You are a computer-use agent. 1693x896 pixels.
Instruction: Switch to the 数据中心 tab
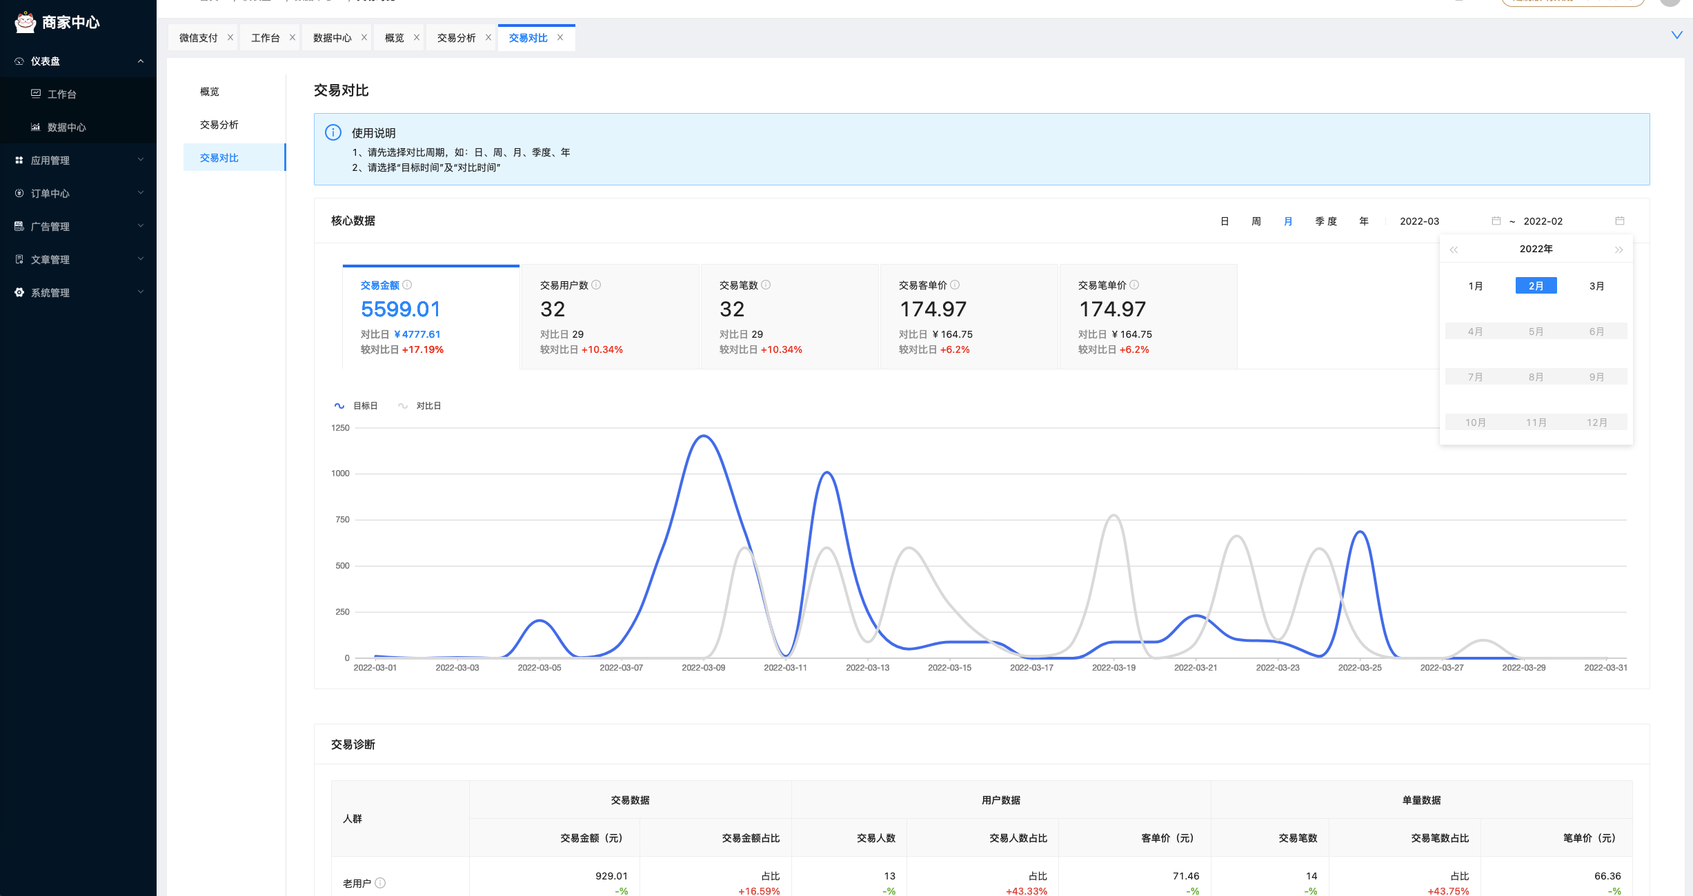(x=332, y=38)
